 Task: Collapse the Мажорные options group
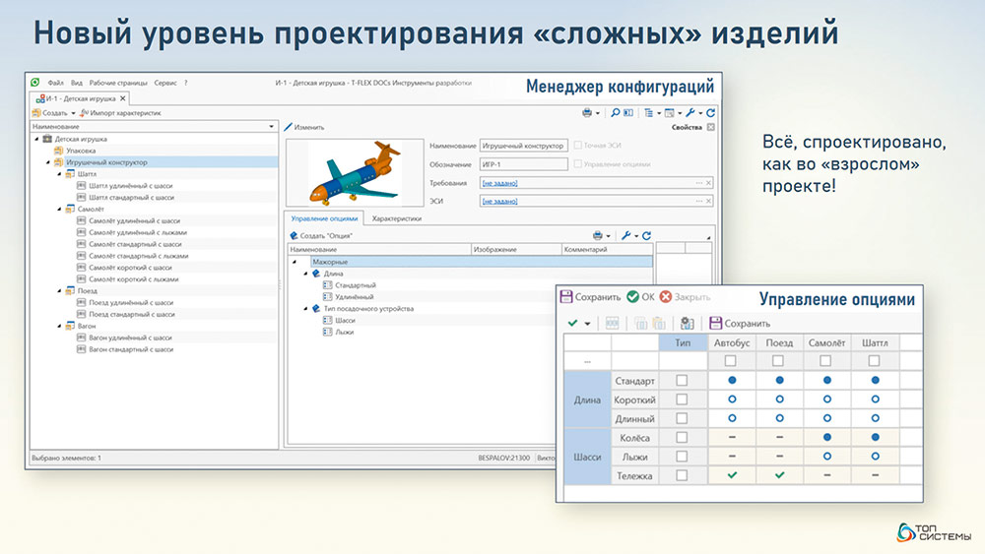pyautogui.click(x=295, y=262)
